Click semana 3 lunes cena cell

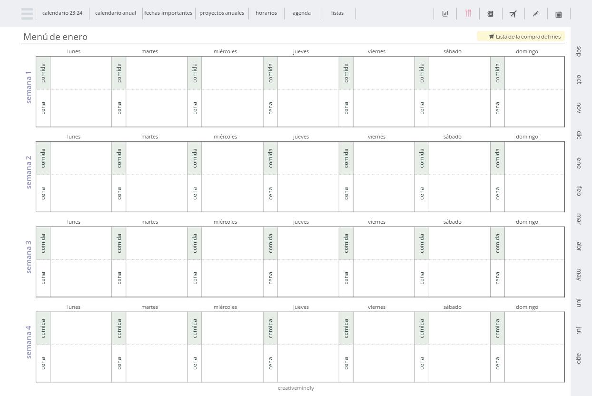pos(81,278)
